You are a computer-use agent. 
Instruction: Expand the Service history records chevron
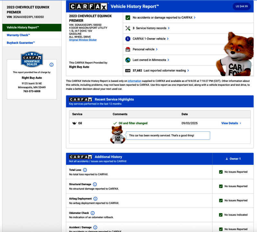point(169,28)
